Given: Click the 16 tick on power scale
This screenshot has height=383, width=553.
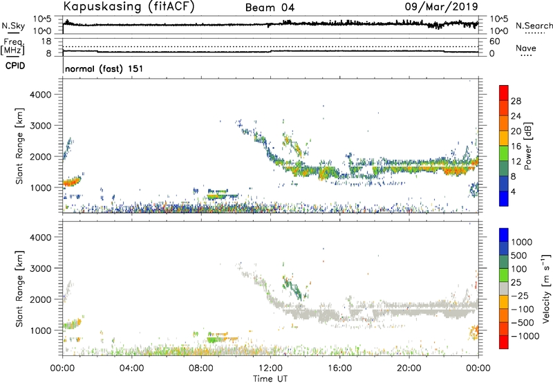Looking at the screenshot, I should tap(516, 147).
